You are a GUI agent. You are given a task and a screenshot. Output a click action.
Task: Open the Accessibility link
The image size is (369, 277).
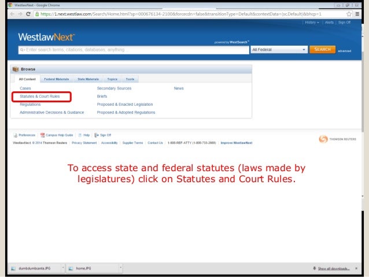109,143
